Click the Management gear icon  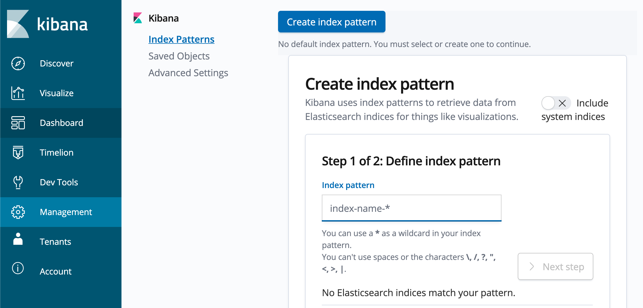point(18,212)
